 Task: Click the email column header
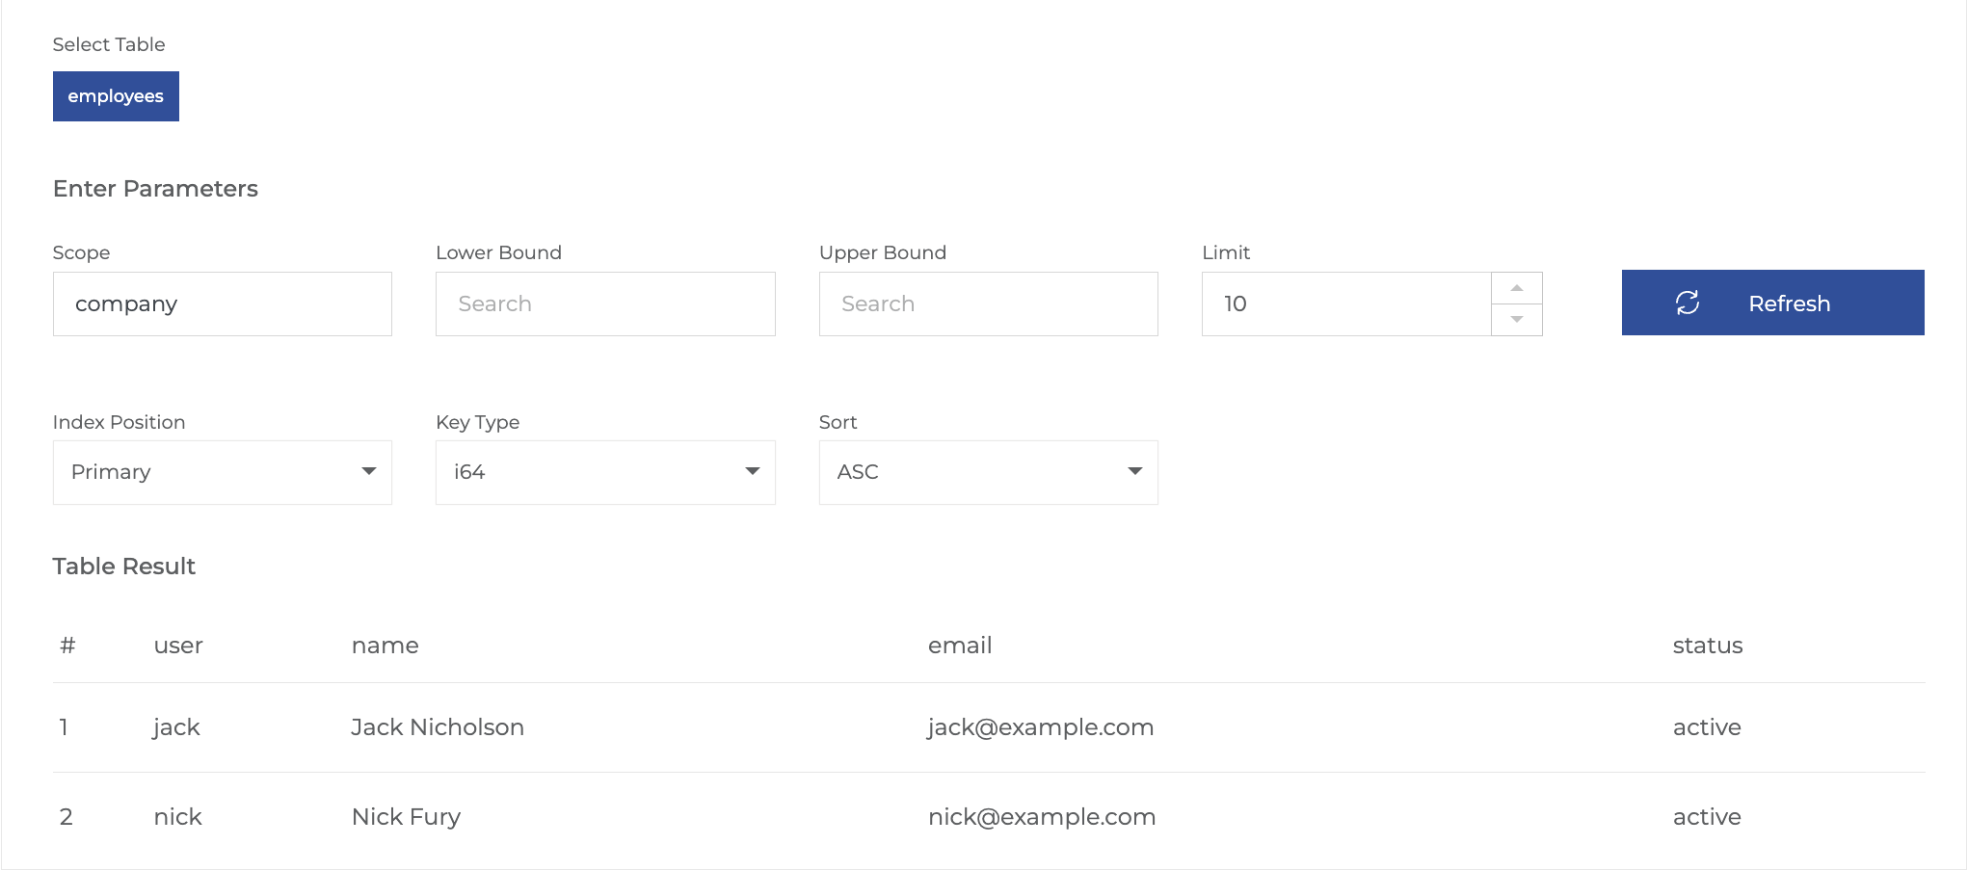[x=959, y=646]
